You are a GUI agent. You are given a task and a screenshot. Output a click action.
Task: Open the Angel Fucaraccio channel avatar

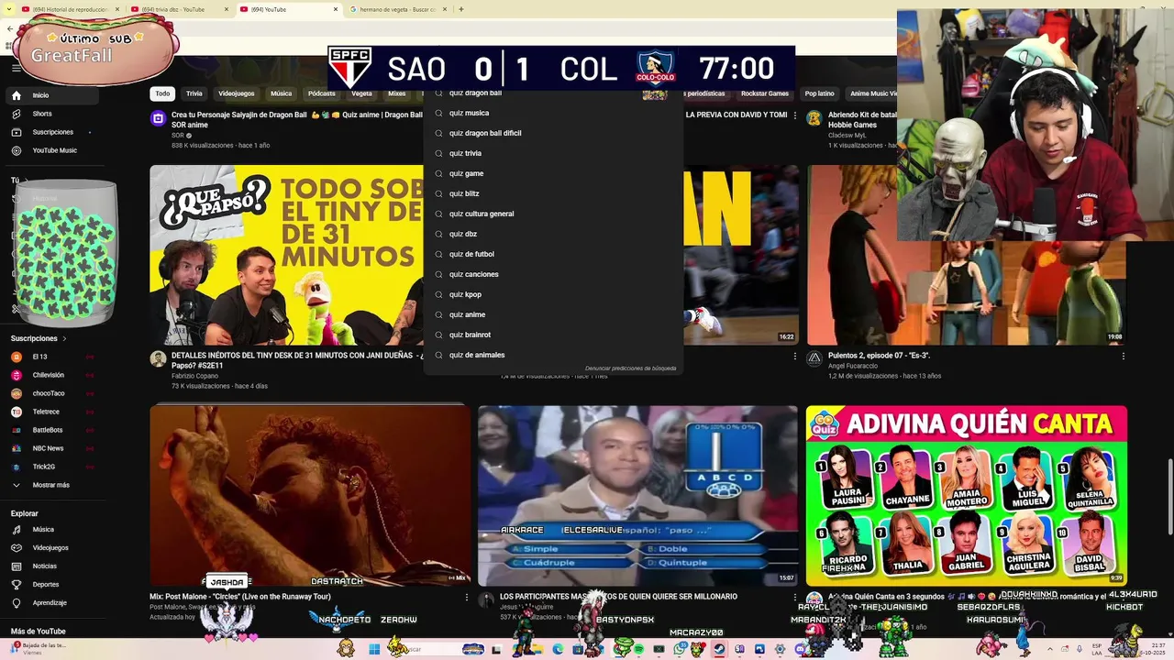tap(814, 358)
